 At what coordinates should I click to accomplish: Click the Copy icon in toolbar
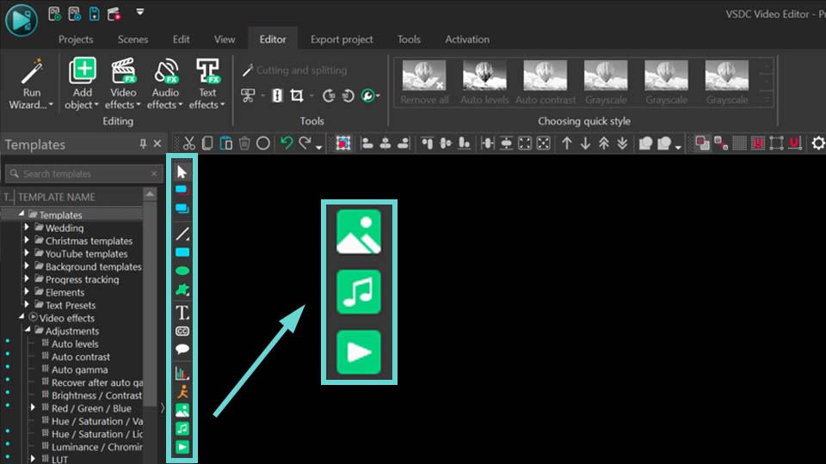207,143
